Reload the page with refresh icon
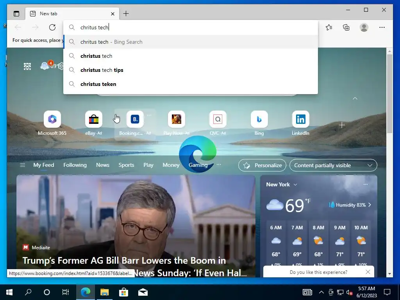Screen dimensions: 400x300 (52, 27)
